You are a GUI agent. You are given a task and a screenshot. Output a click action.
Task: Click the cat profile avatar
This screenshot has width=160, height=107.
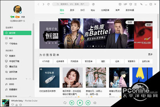pos(17,9)
